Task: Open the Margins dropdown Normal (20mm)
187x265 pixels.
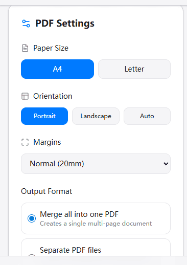Action: click(96, 164)
